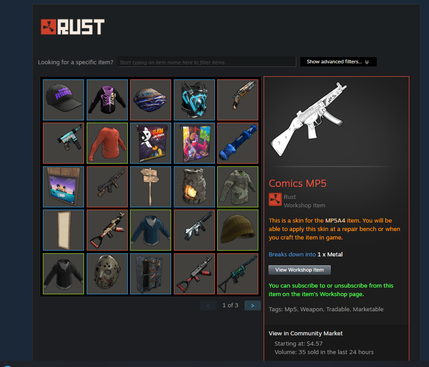The width and height of the screenshot is (429, 367).
Task: Select the yellow beanie hat item
Action: pyautogui.click(x=238, y=230)
